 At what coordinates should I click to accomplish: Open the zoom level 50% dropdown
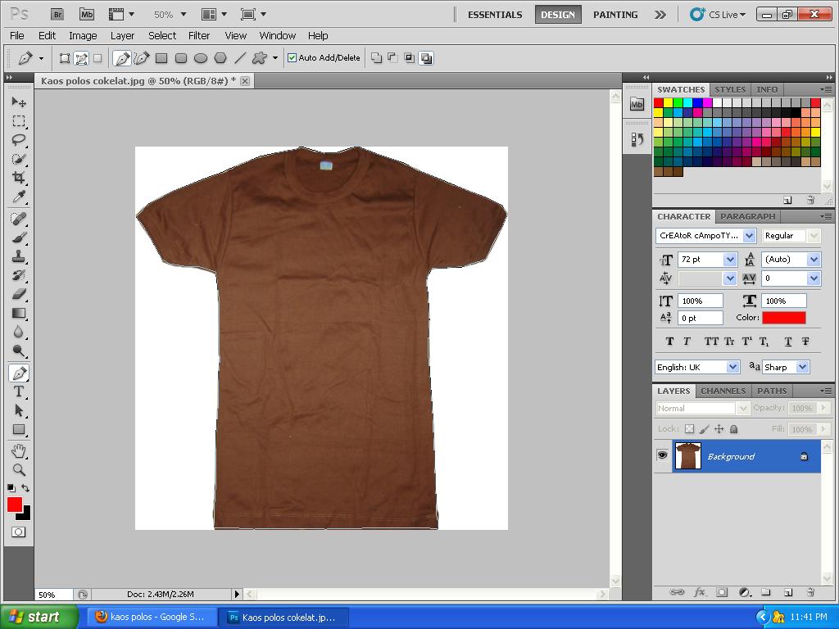coord(184,15)
